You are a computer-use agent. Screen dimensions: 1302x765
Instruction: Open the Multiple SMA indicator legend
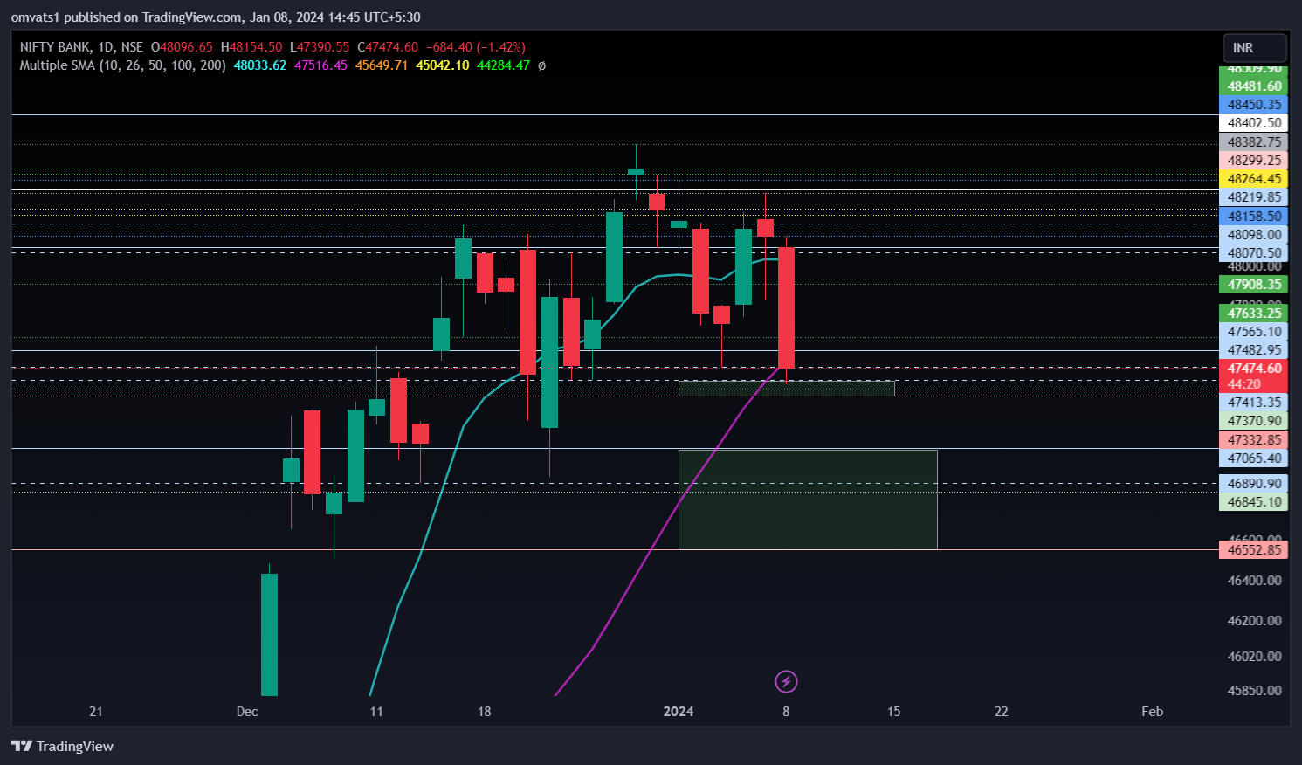(122, 65)
